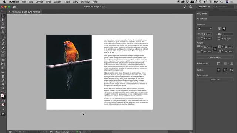Screen dimensions: 237x133
Task: Select the Gradient Feather tool
Action: [x=3, y=72]
